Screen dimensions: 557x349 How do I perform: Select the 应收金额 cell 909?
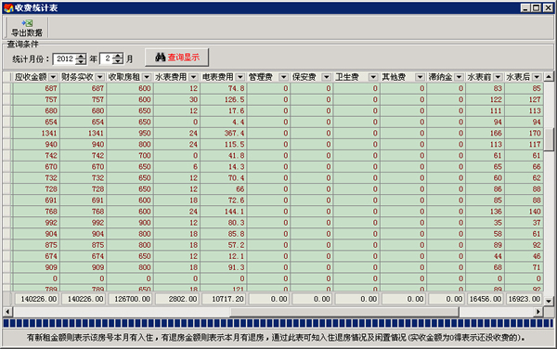[36, 267]
